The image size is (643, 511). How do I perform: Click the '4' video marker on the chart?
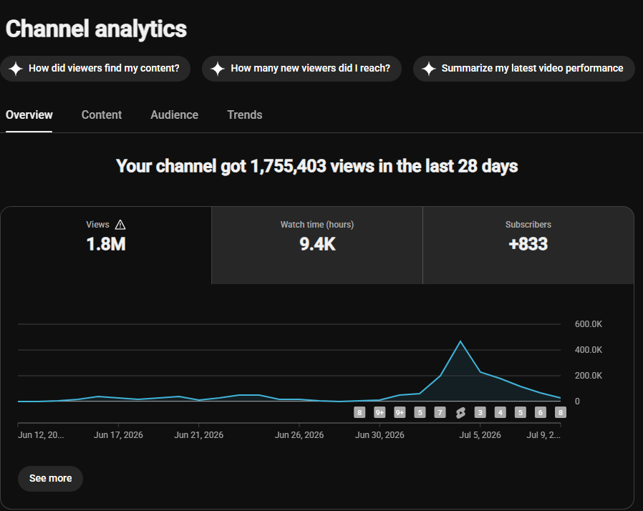click(x=501, y=412)
